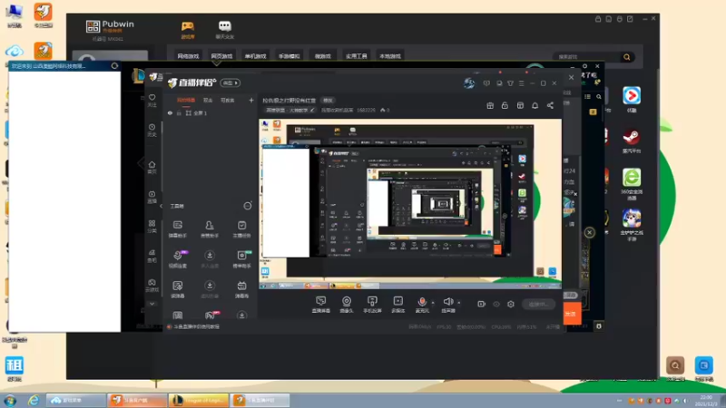This screenshot has height=408, width=726.
Task: Add a new scene with plus icon
Action: (251, 101)
